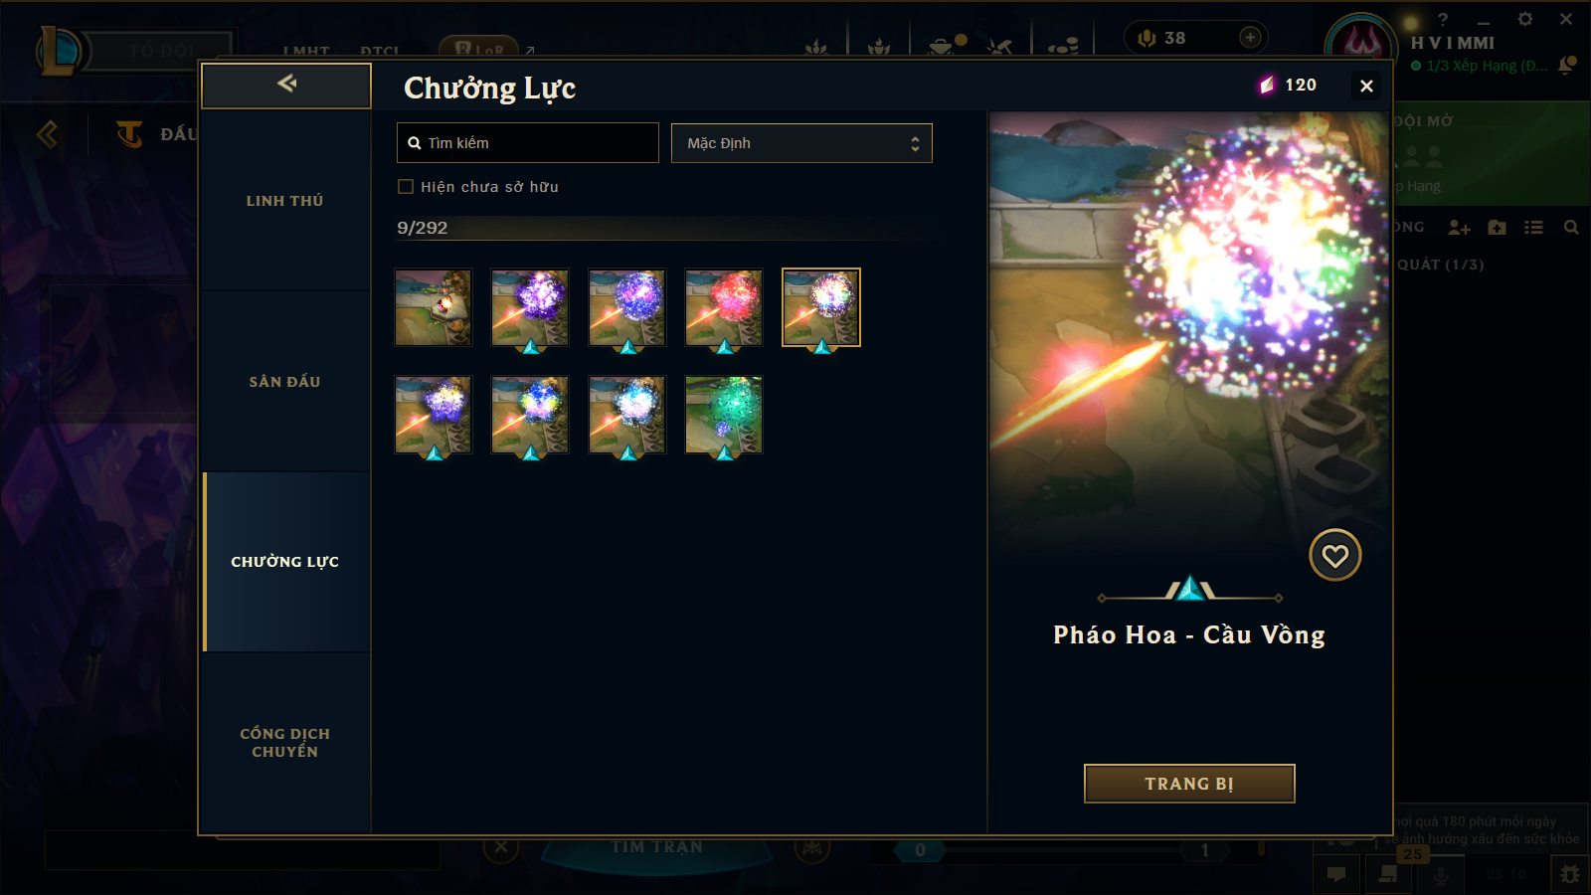Viewport: 1591px width, 895px height.
Task: Click the add folder icon in the social panel
Action: [x=1497, y=228]
